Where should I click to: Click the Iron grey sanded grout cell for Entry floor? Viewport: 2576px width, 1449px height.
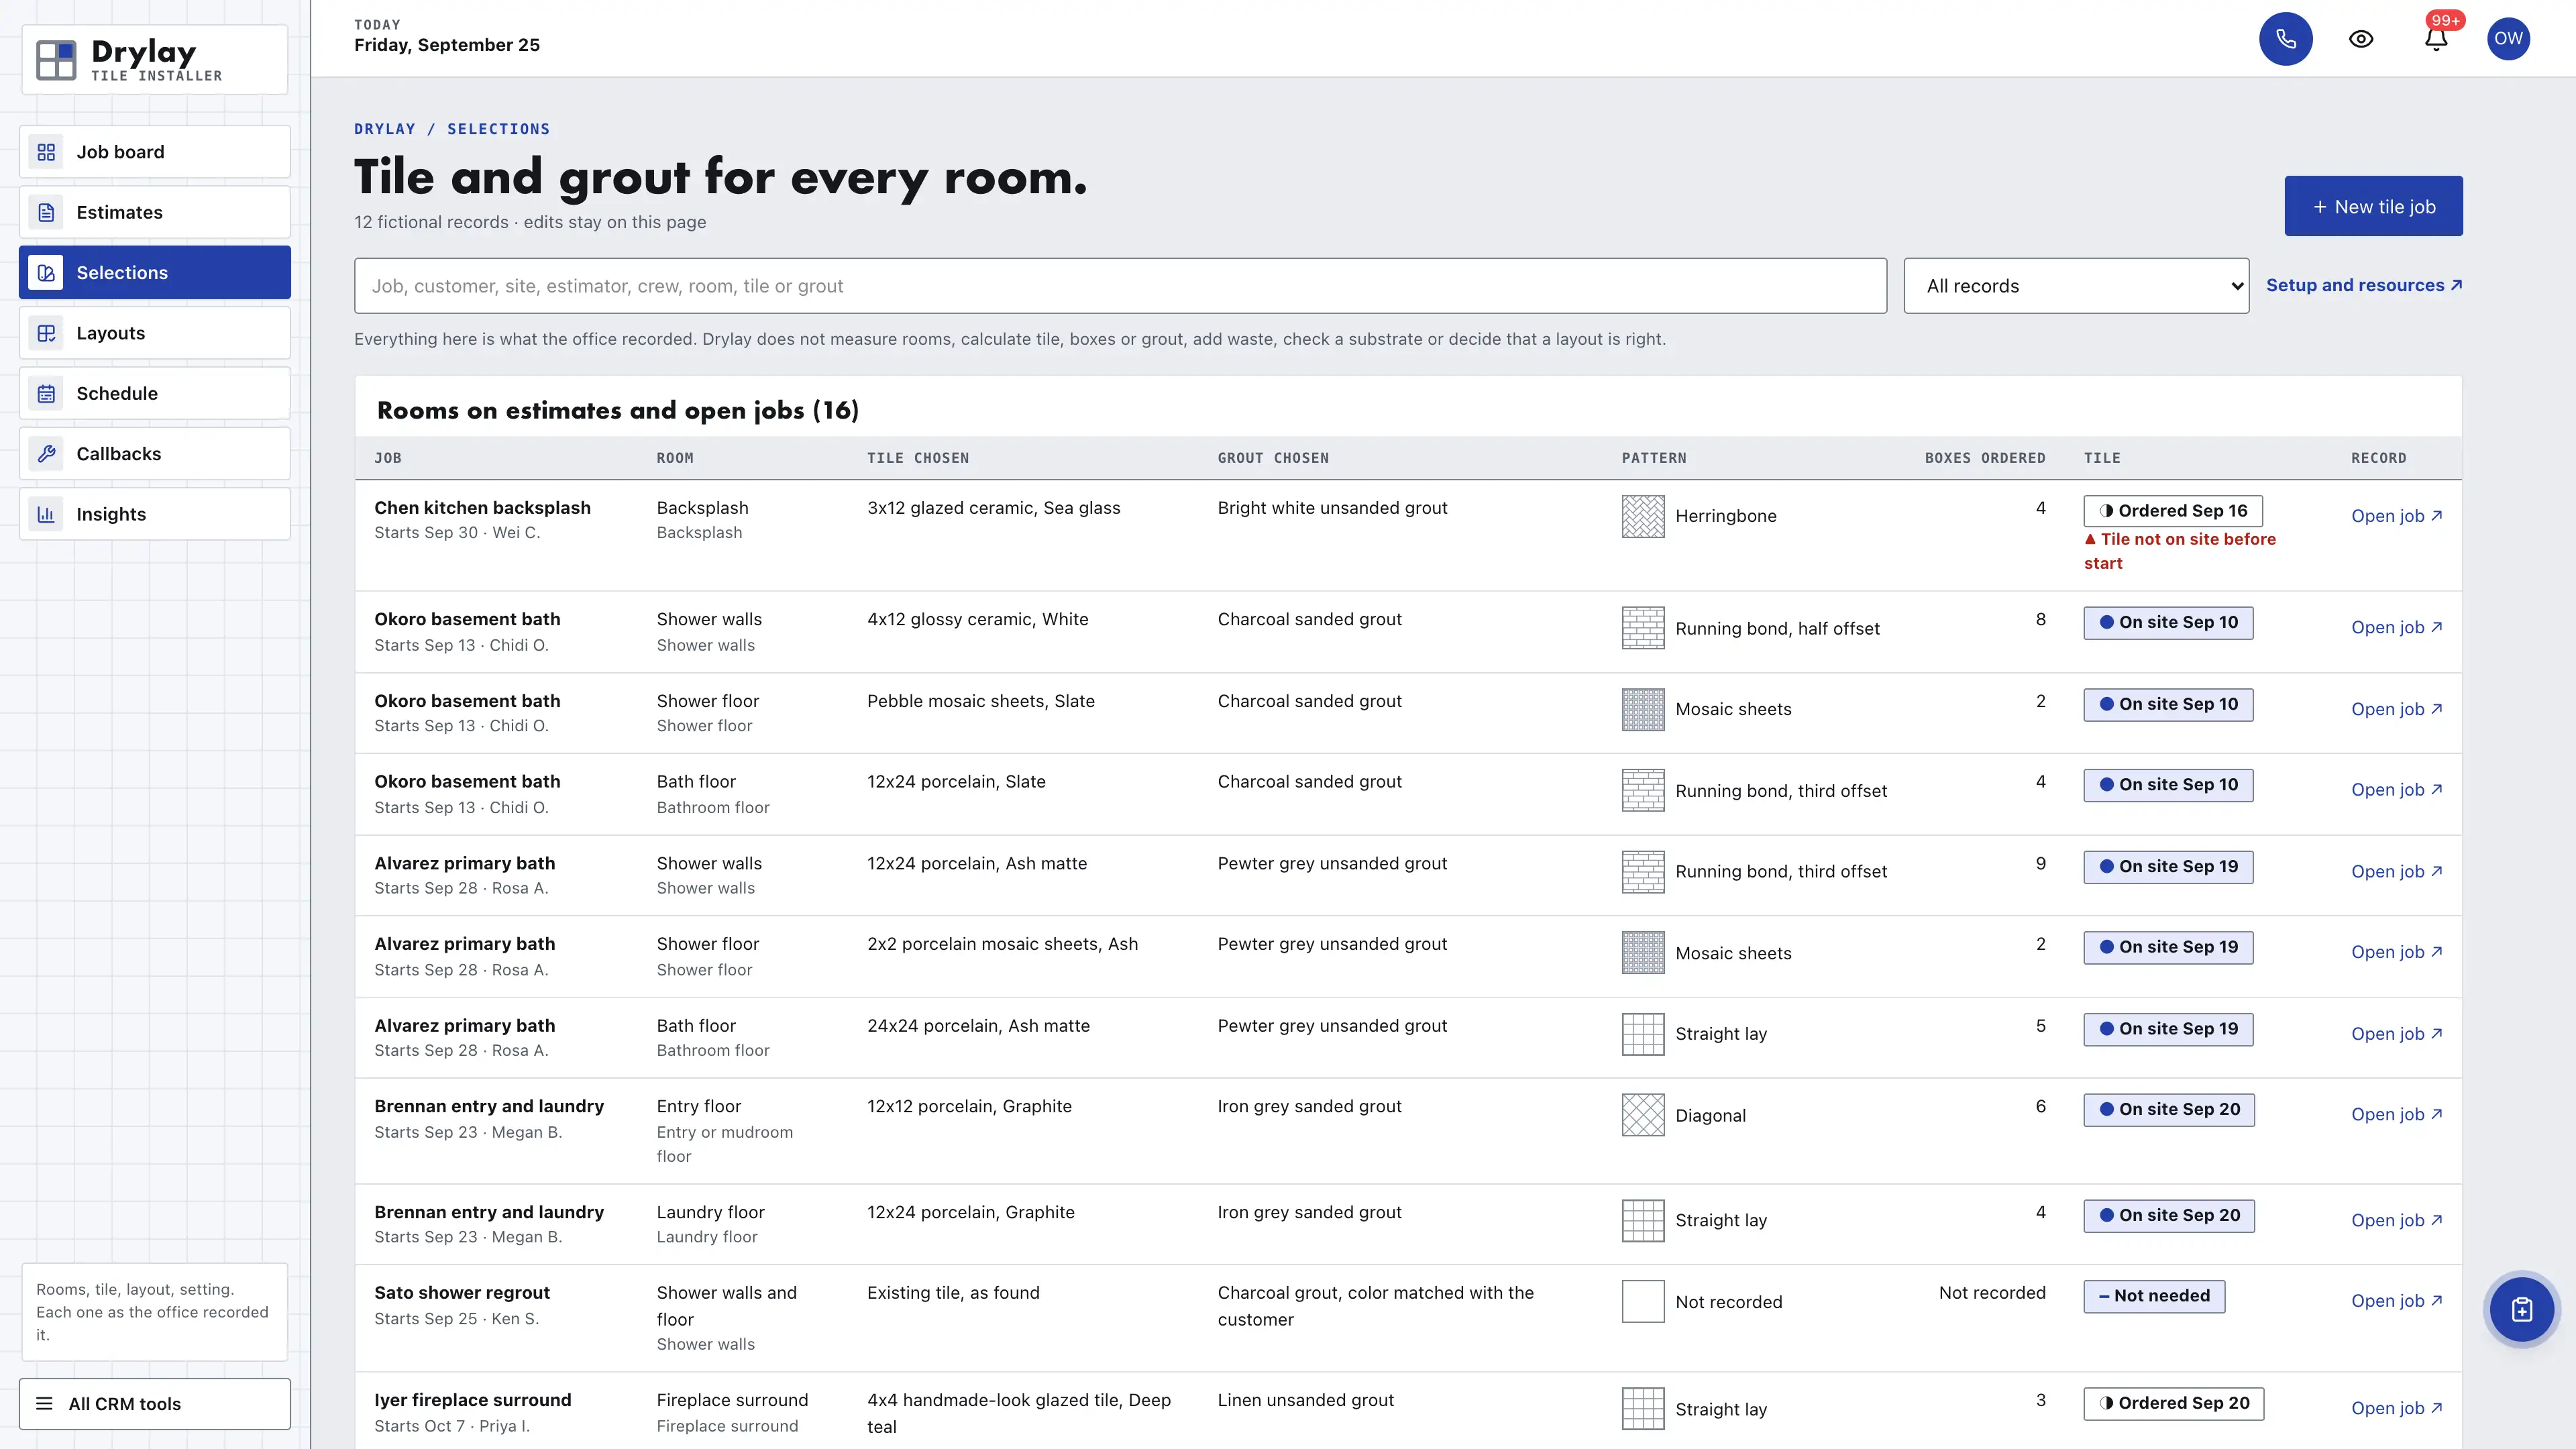pos(1309,1106)
